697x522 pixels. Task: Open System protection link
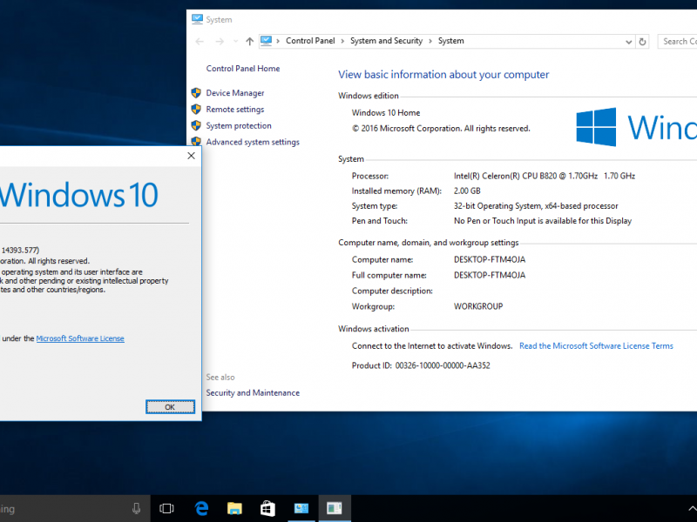point(238,125)
